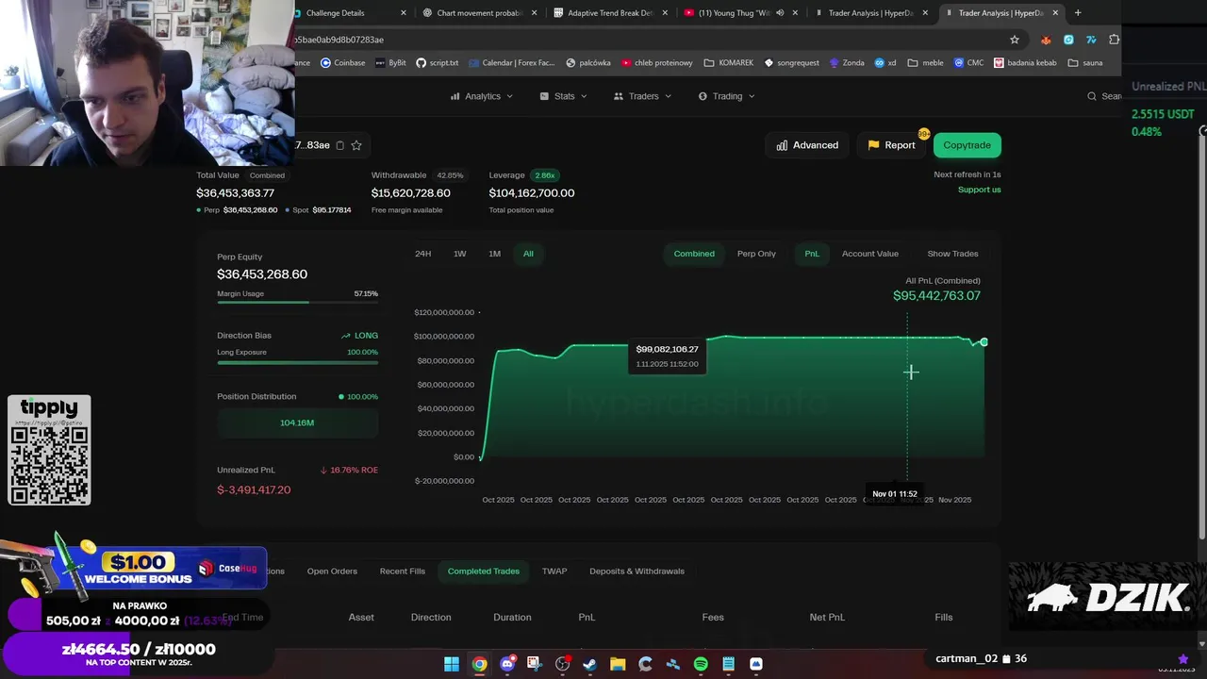Open the Windows Start menu
1207x679 pixels.
point(452,664)
